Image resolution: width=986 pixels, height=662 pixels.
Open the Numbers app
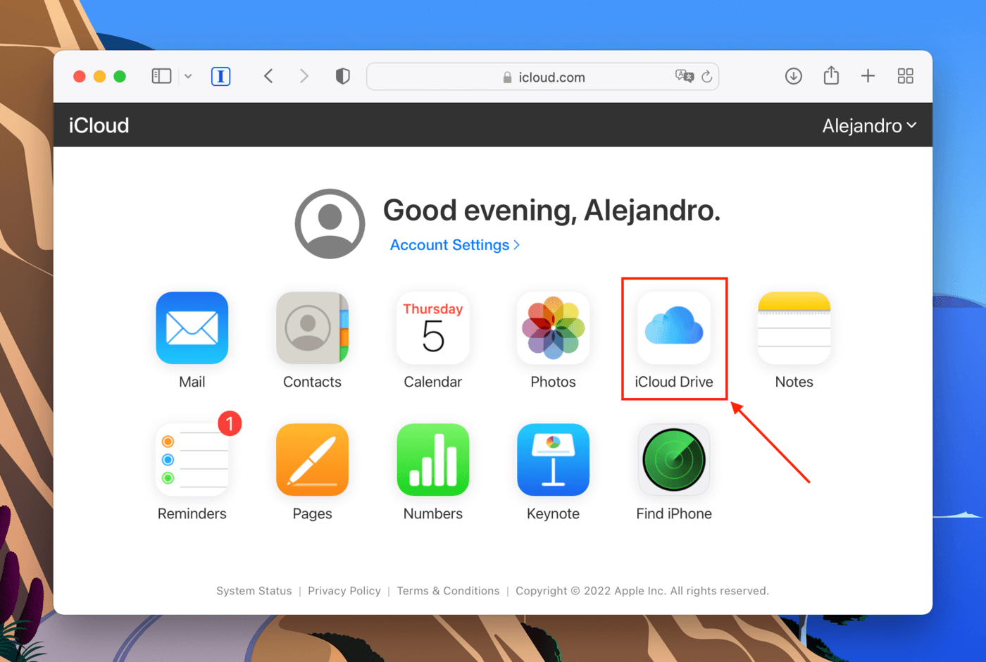tap(432, 460)
